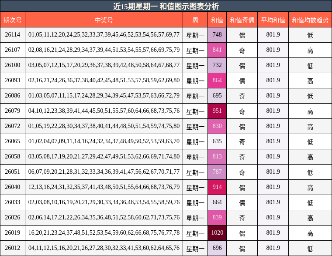
Task: Click winning numbers of issue 26051 starting 06,07,09
Action: click(104, 172)
